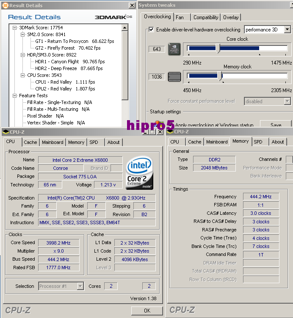
Task: Select the Overclocking tab
Action: coord(158,17)
